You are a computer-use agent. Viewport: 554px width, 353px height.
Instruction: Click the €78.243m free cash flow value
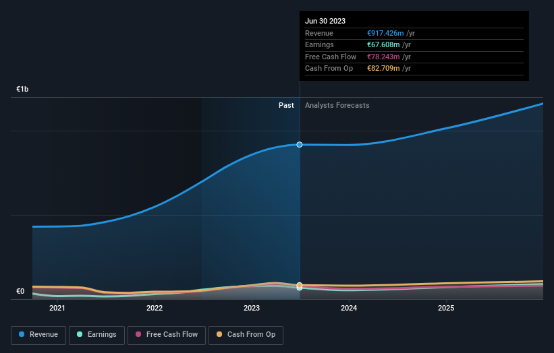383,57
